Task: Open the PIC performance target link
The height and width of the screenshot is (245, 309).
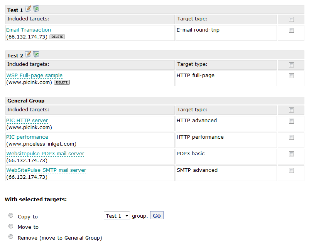Action: 27,137
